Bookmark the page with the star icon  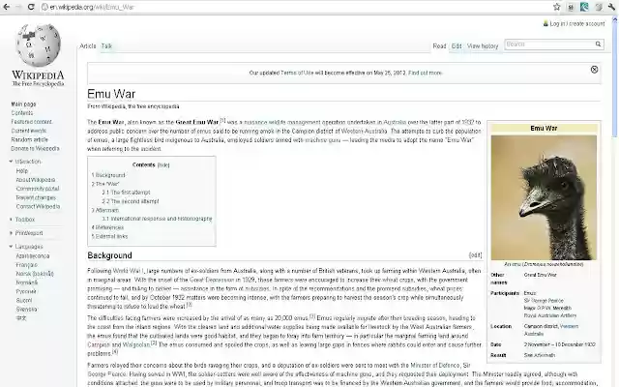point(557,7)
